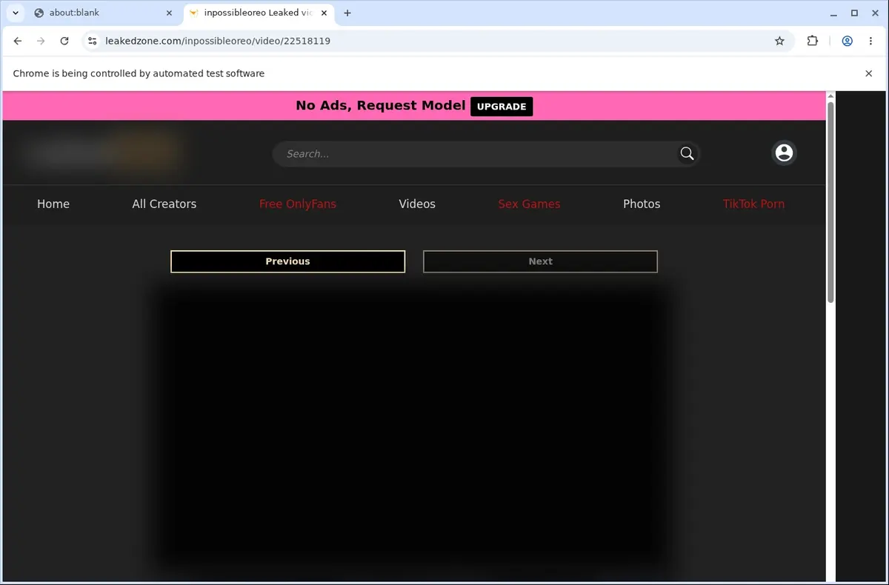Click the browser forward arrow
This screenshot has height=585, width=889.
(41, 41)
